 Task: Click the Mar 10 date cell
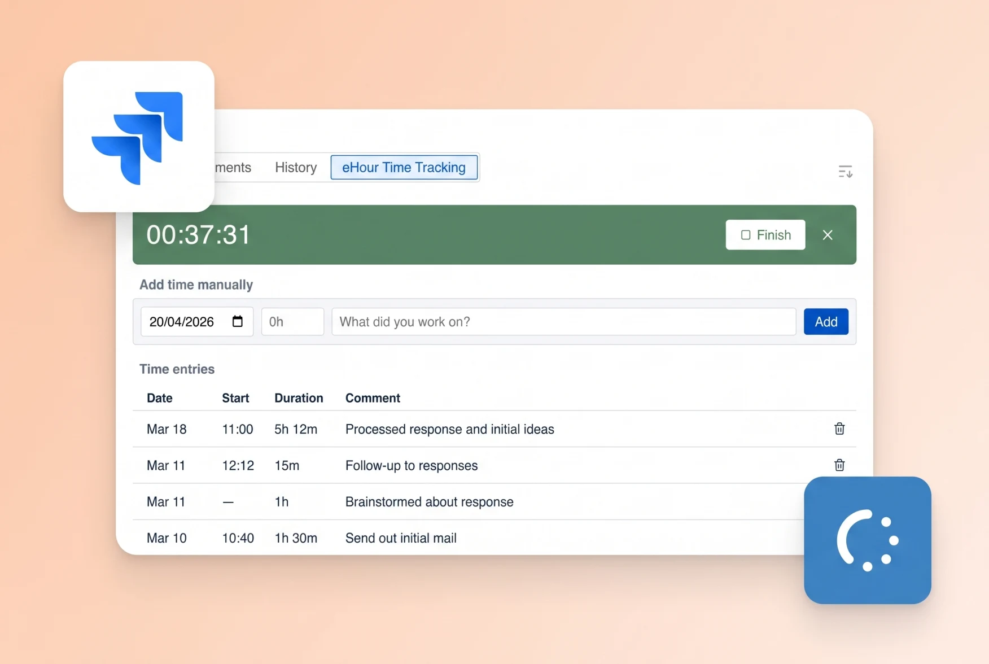click(x=167, y=538)
